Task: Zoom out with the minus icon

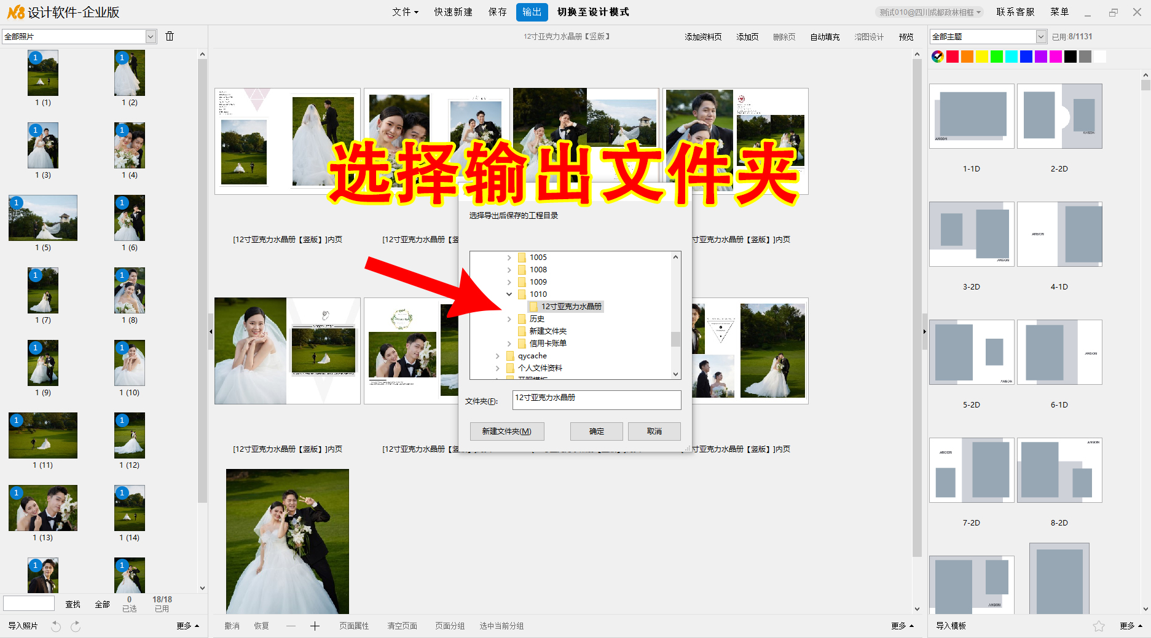Action: click(291, 626)
